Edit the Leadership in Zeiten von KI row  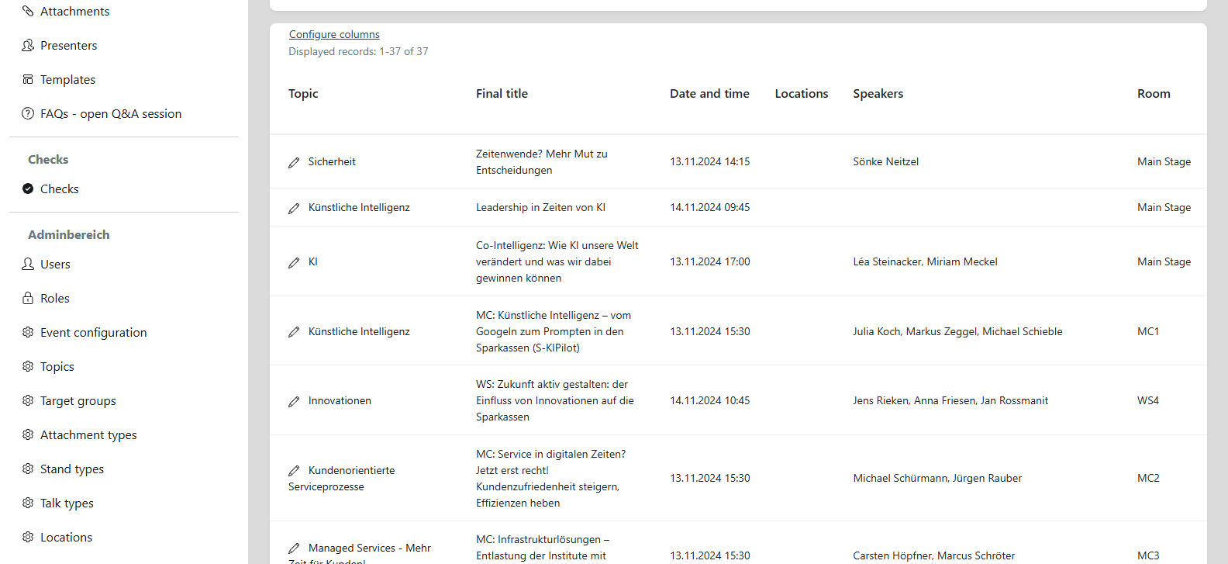(294, 209)
